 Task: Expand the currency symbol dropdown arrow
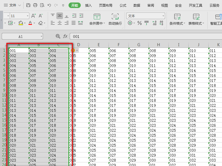tap(134, 23)
